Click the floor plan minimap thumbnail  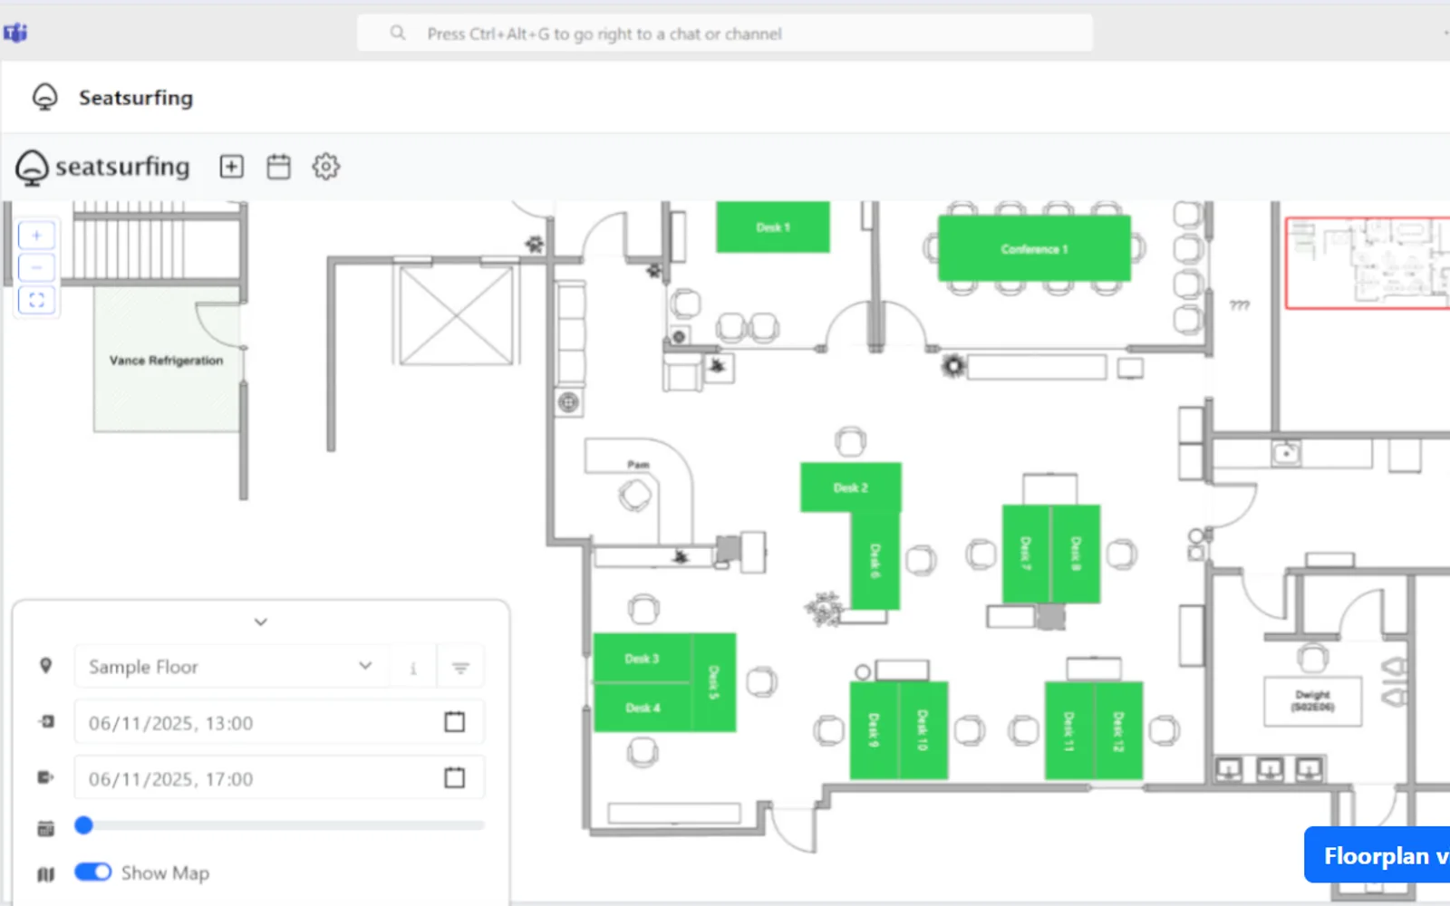coord(1368,263)
